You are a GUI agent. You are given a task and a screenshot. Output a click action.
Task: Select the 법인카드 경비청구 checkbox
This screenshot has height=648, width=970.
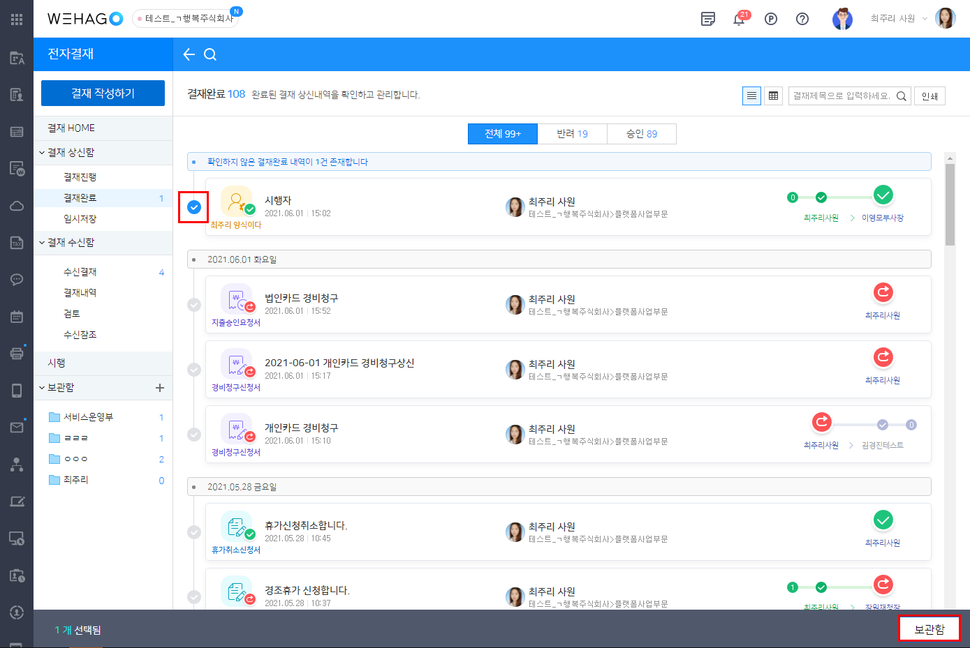pyautogui.click(x=194, y=305)
